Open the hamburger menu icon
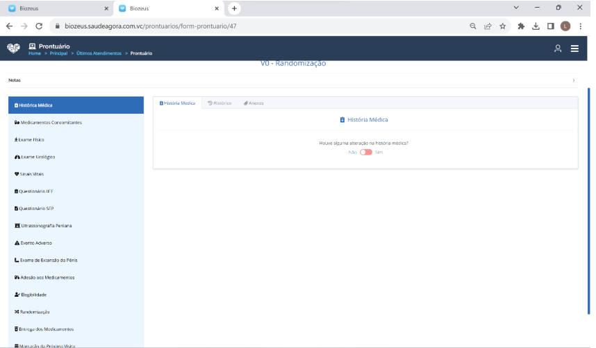The height and width of the screenshot is (348, 596). coord(574,49)
